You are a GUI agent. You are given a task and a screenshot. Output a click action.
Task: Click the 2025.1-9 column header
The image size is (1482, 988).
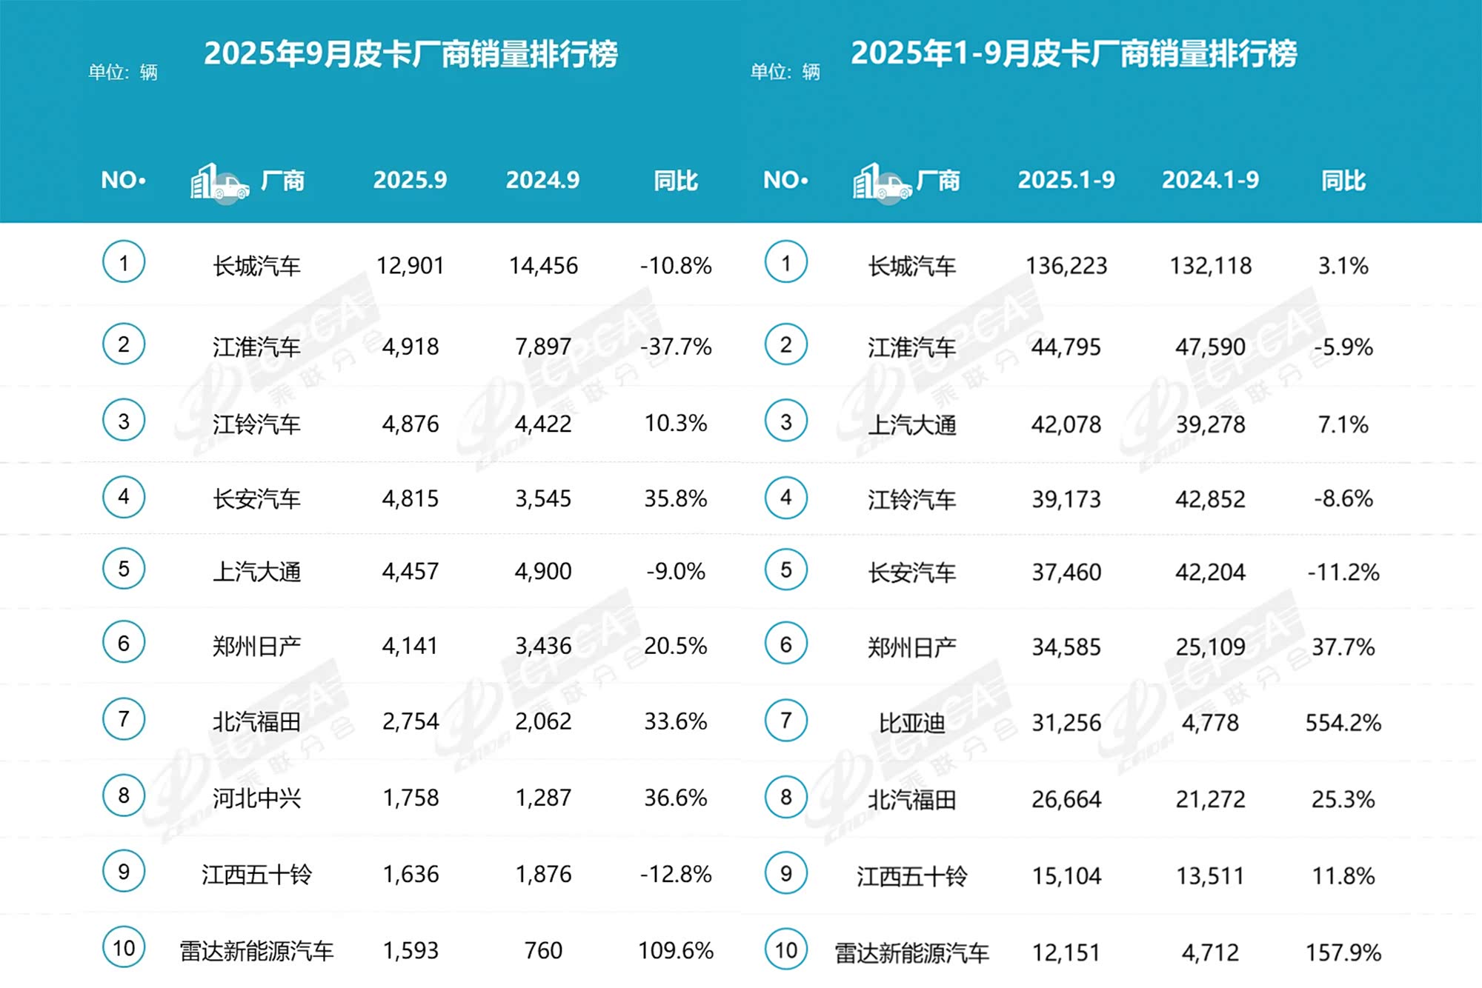(x=1066, y=180)
